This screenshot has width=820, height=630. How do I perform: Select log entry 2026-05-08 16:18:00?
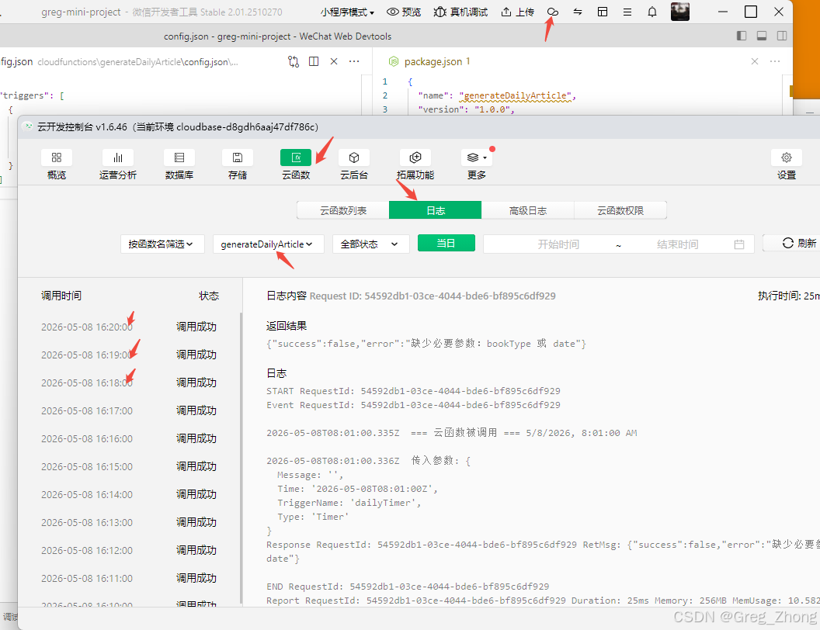pyautogui.click(x=130, y=382)
